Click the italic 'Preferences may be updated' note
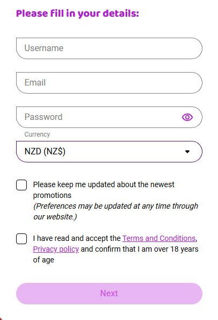The image size is (218, 320). click(115, 206)
